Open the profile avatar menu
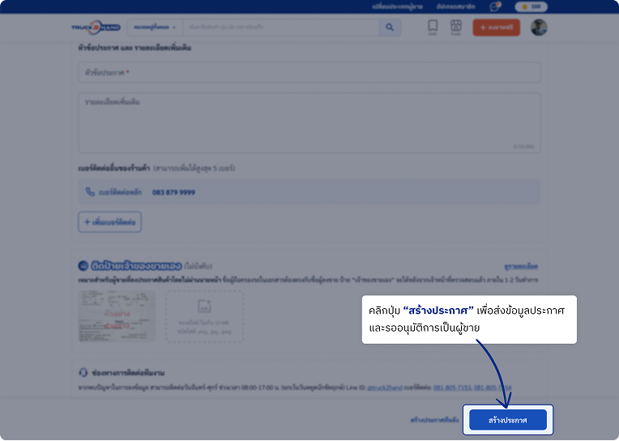Viewport: 619px width, 441px height. coord(539,28)
